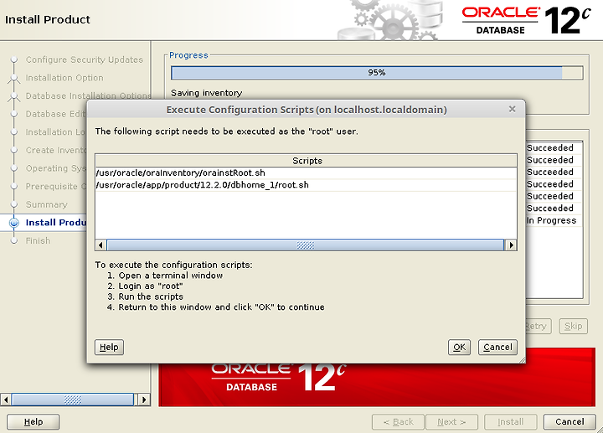Click the installer's main Cancel button
603x433 pixels.
coord(569,422)
